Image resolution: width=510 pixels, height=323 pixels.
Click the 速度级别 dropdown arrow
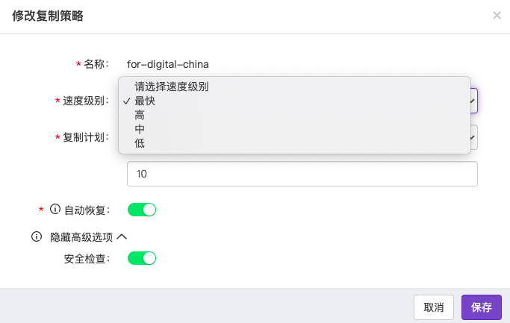(x=472, y=101)
